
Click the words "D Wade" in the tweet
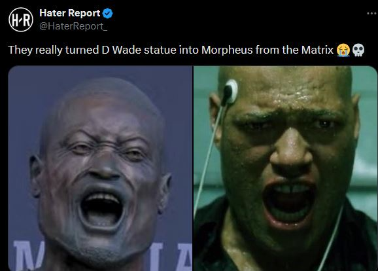pyautogui.click(x=122, y=50)
